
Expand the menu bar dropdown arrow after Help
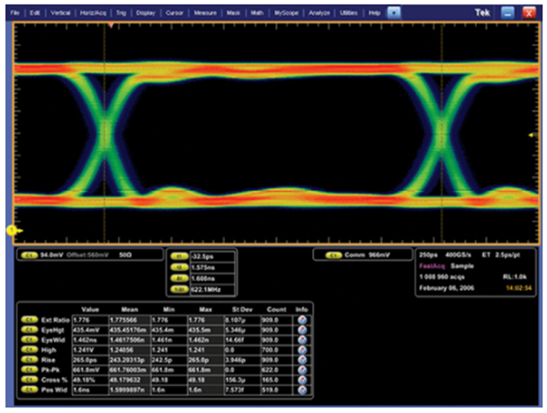[394, 12]
